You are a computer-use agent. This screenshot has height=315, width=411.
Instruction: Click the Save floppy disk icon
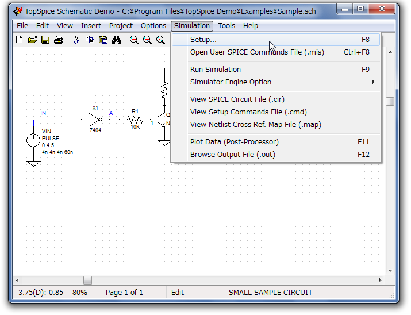45,40
